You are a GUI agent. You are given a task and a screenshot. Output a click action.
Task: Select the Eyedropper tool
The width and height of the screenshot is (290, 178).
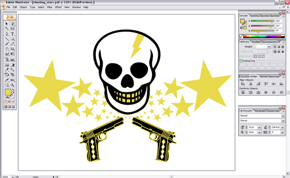tap(7, 69)
